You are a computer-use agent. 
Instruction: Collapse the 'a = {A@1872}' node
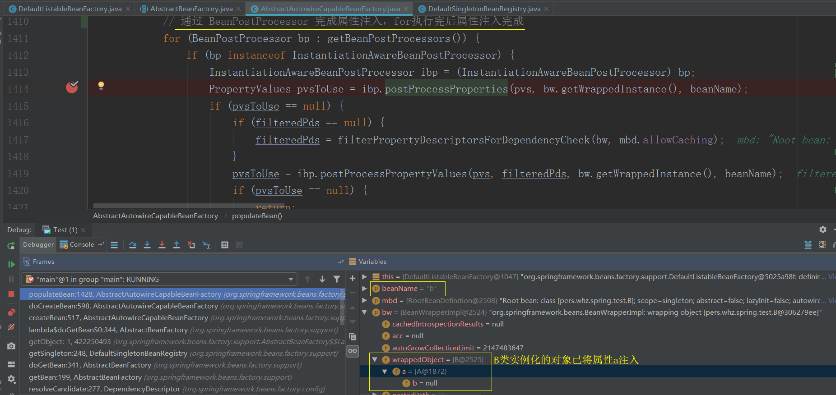pos(385,372)
